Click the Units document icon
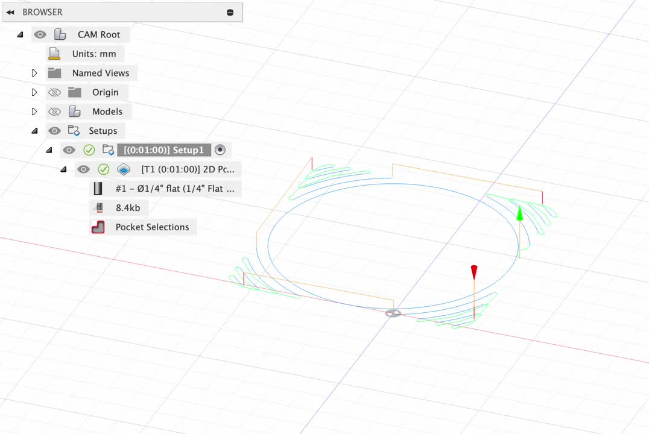The image size is (649, 434). pyautogui.click(x=54, y=54)
